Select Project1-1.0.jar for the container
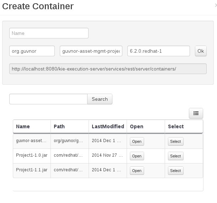 [x=176, y=156]
